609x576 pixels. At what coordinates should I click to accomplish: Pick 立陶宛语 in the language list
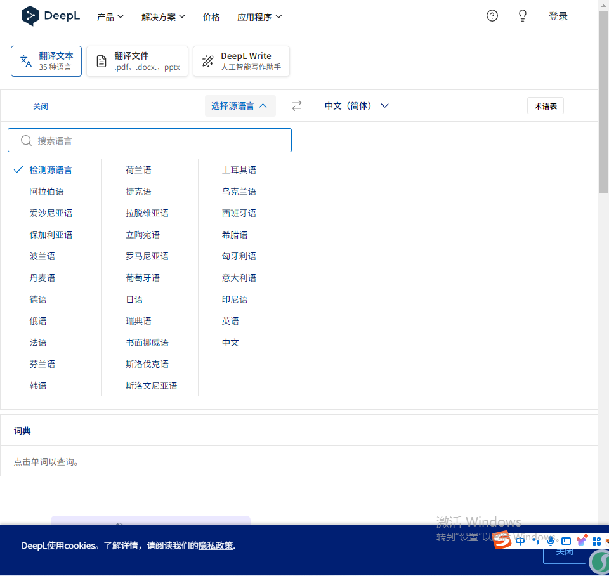(x=143, y=235)
